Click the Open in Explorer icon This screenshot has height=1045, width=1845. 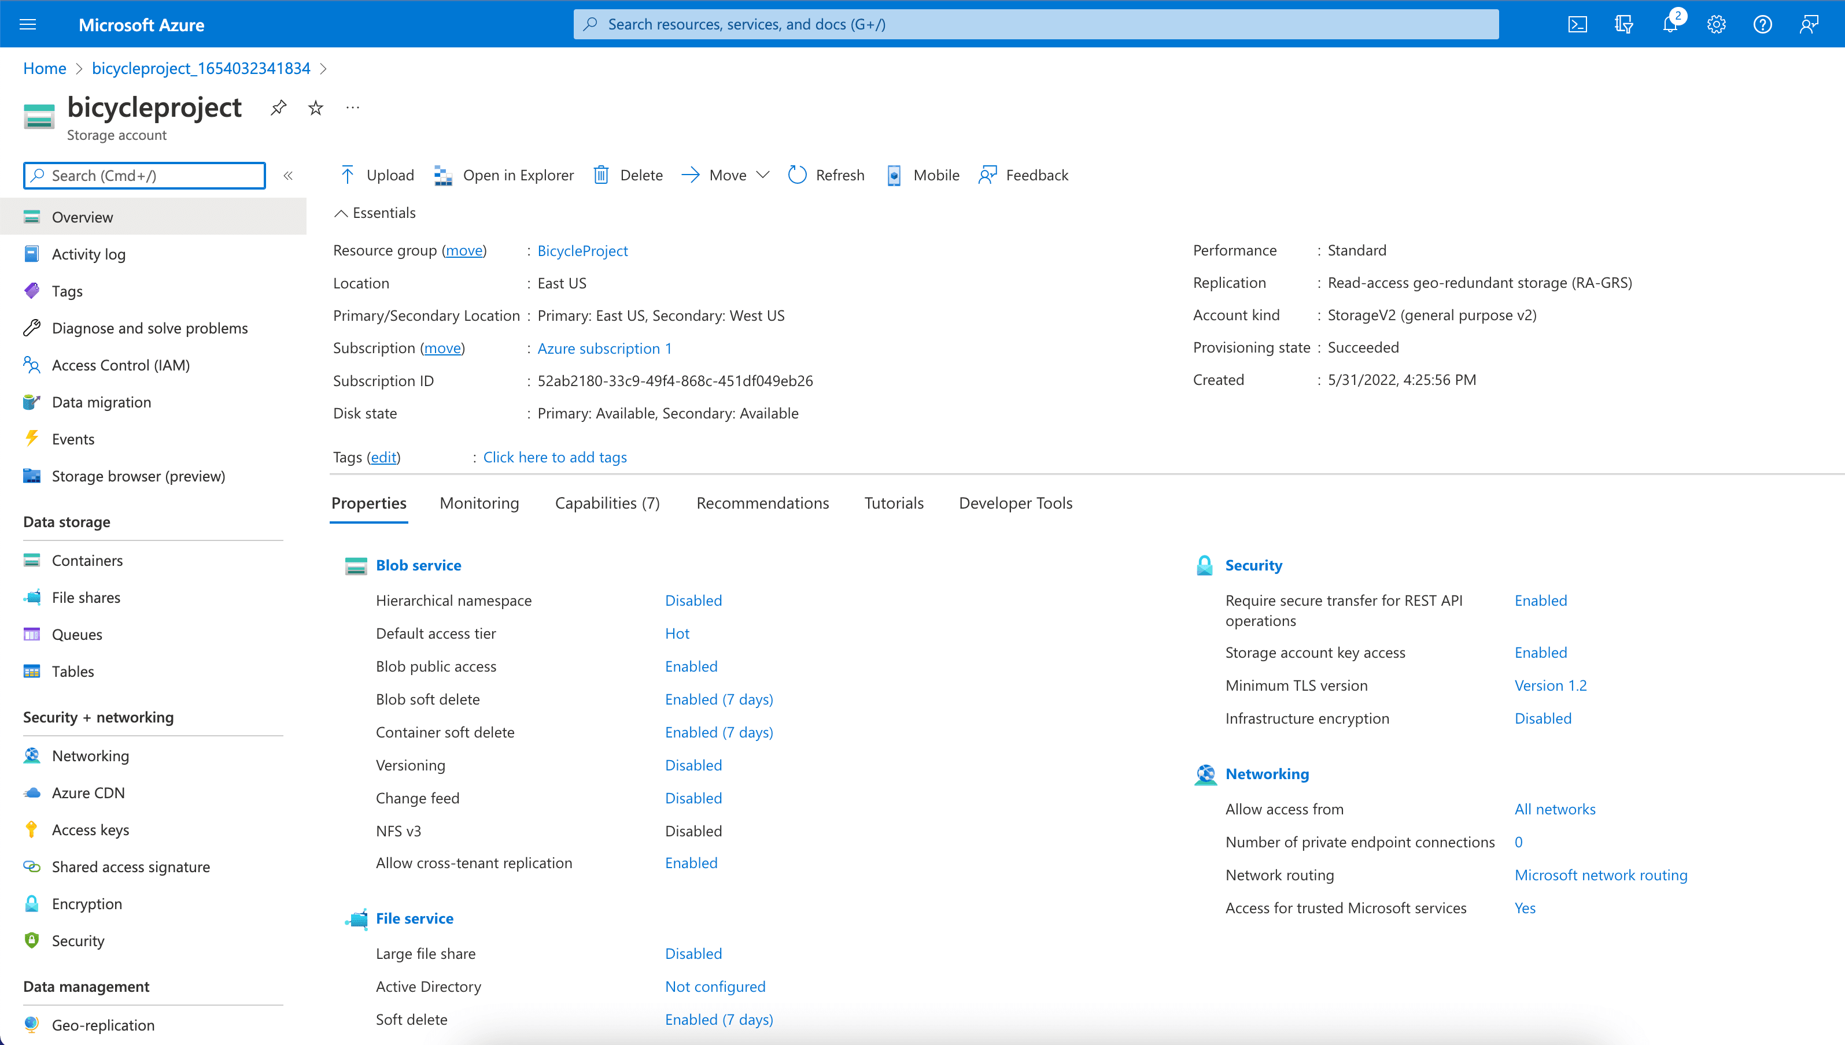443,175
